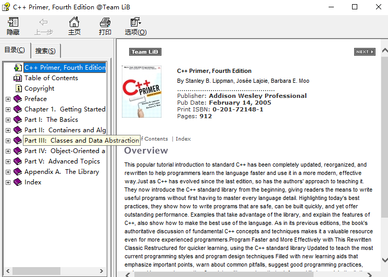Click the Home (主页) toolbar icon
This screenshot has width=388, height=277.
74,23
